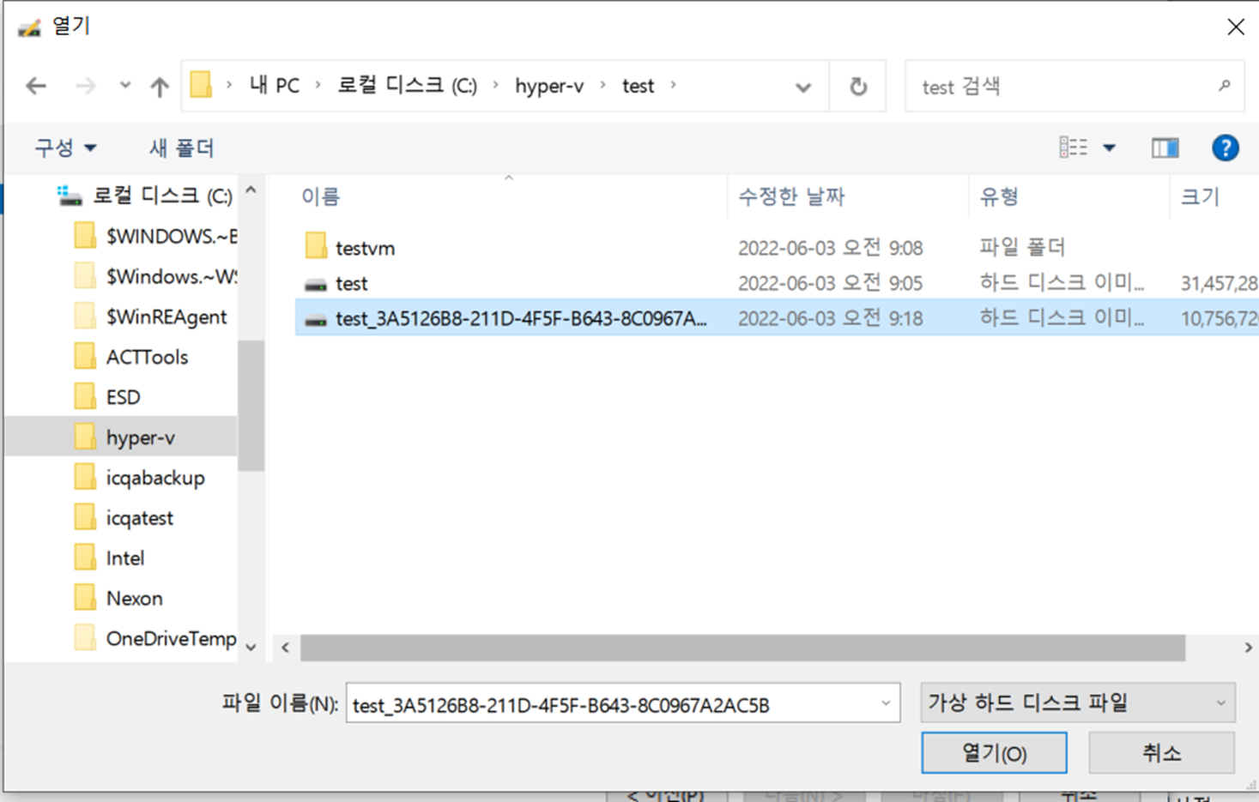
Task: Click the 파일 폴더 type cell
Action: [x=1022, y=248]
